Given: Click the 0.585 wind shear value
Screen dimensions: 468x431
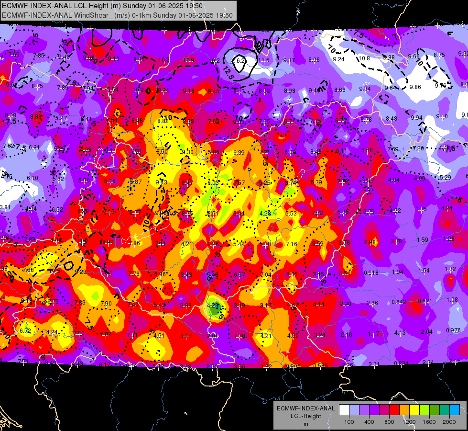Looking at the screenshot, I should 320,365.
